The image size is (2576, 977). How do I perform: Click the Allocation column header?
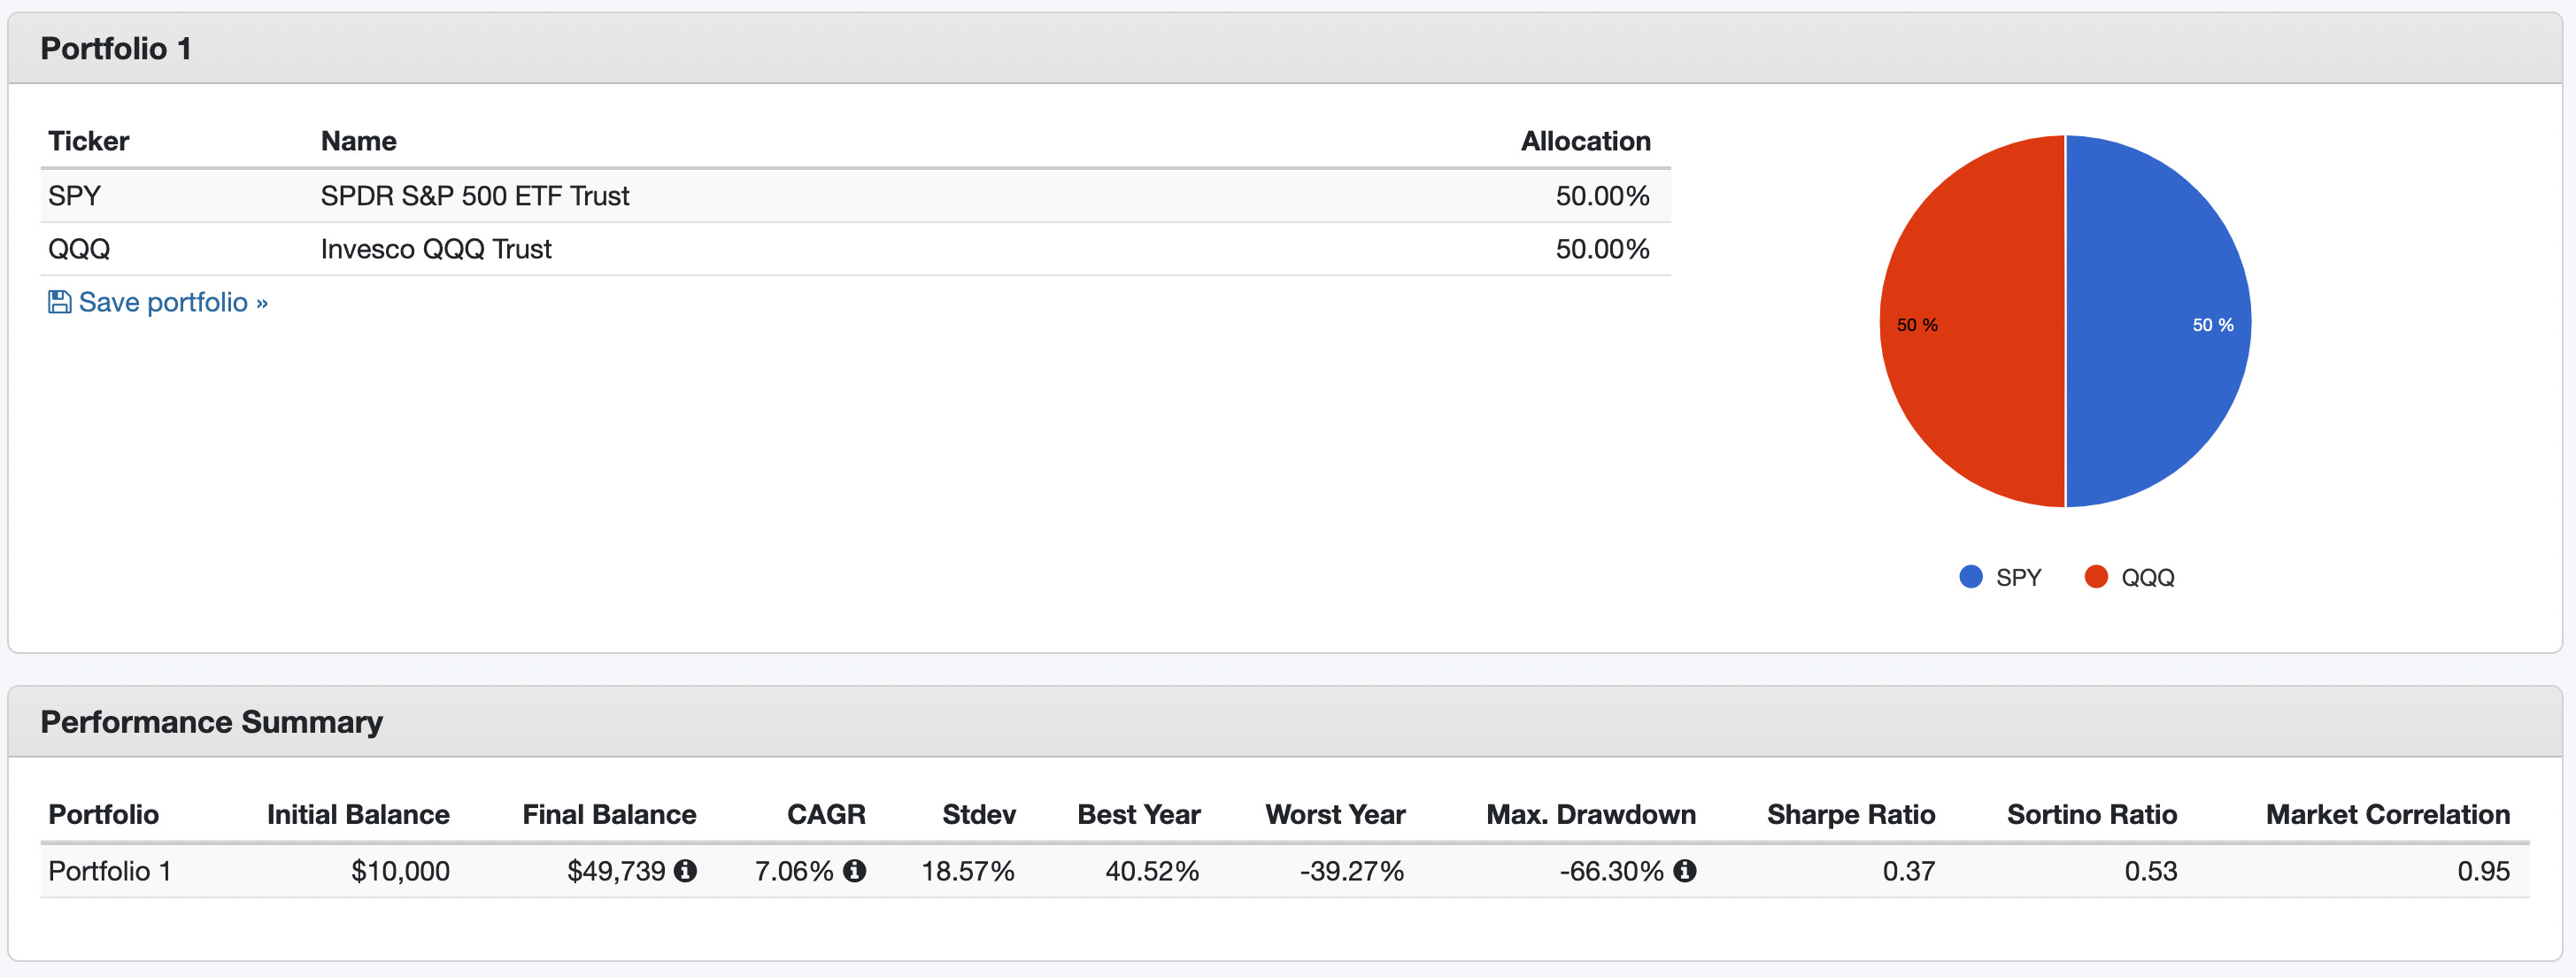tap(1586, 141)
